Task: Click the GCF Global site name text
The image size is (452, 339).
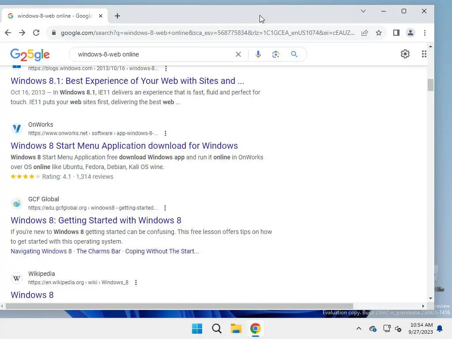Action: click(x=44, y=199)
